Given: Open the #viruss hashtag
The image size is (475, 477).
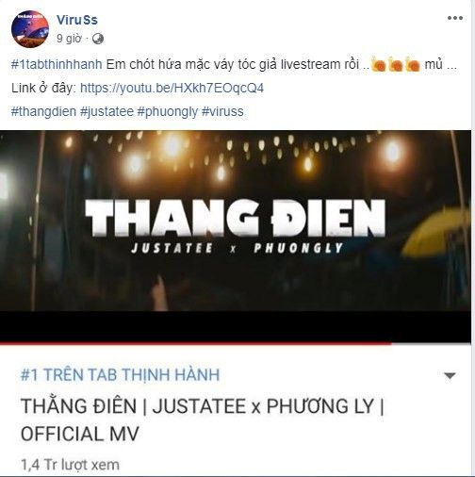Looking at the screenshot, I should [222, 111].
